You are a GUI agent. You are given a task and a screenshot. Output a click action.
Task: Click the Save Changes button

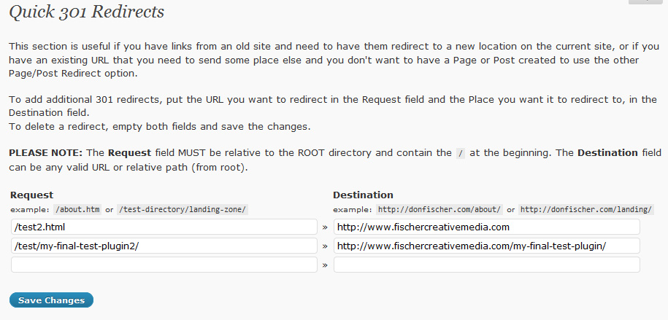[51, 300]
